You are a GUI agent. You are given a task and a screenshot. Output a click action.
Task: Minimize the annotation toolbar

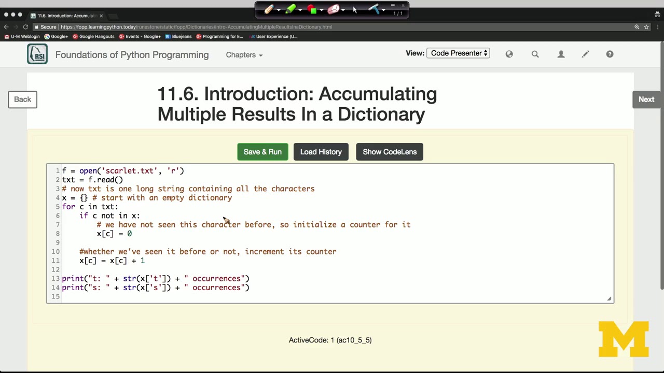coord(393,5)
